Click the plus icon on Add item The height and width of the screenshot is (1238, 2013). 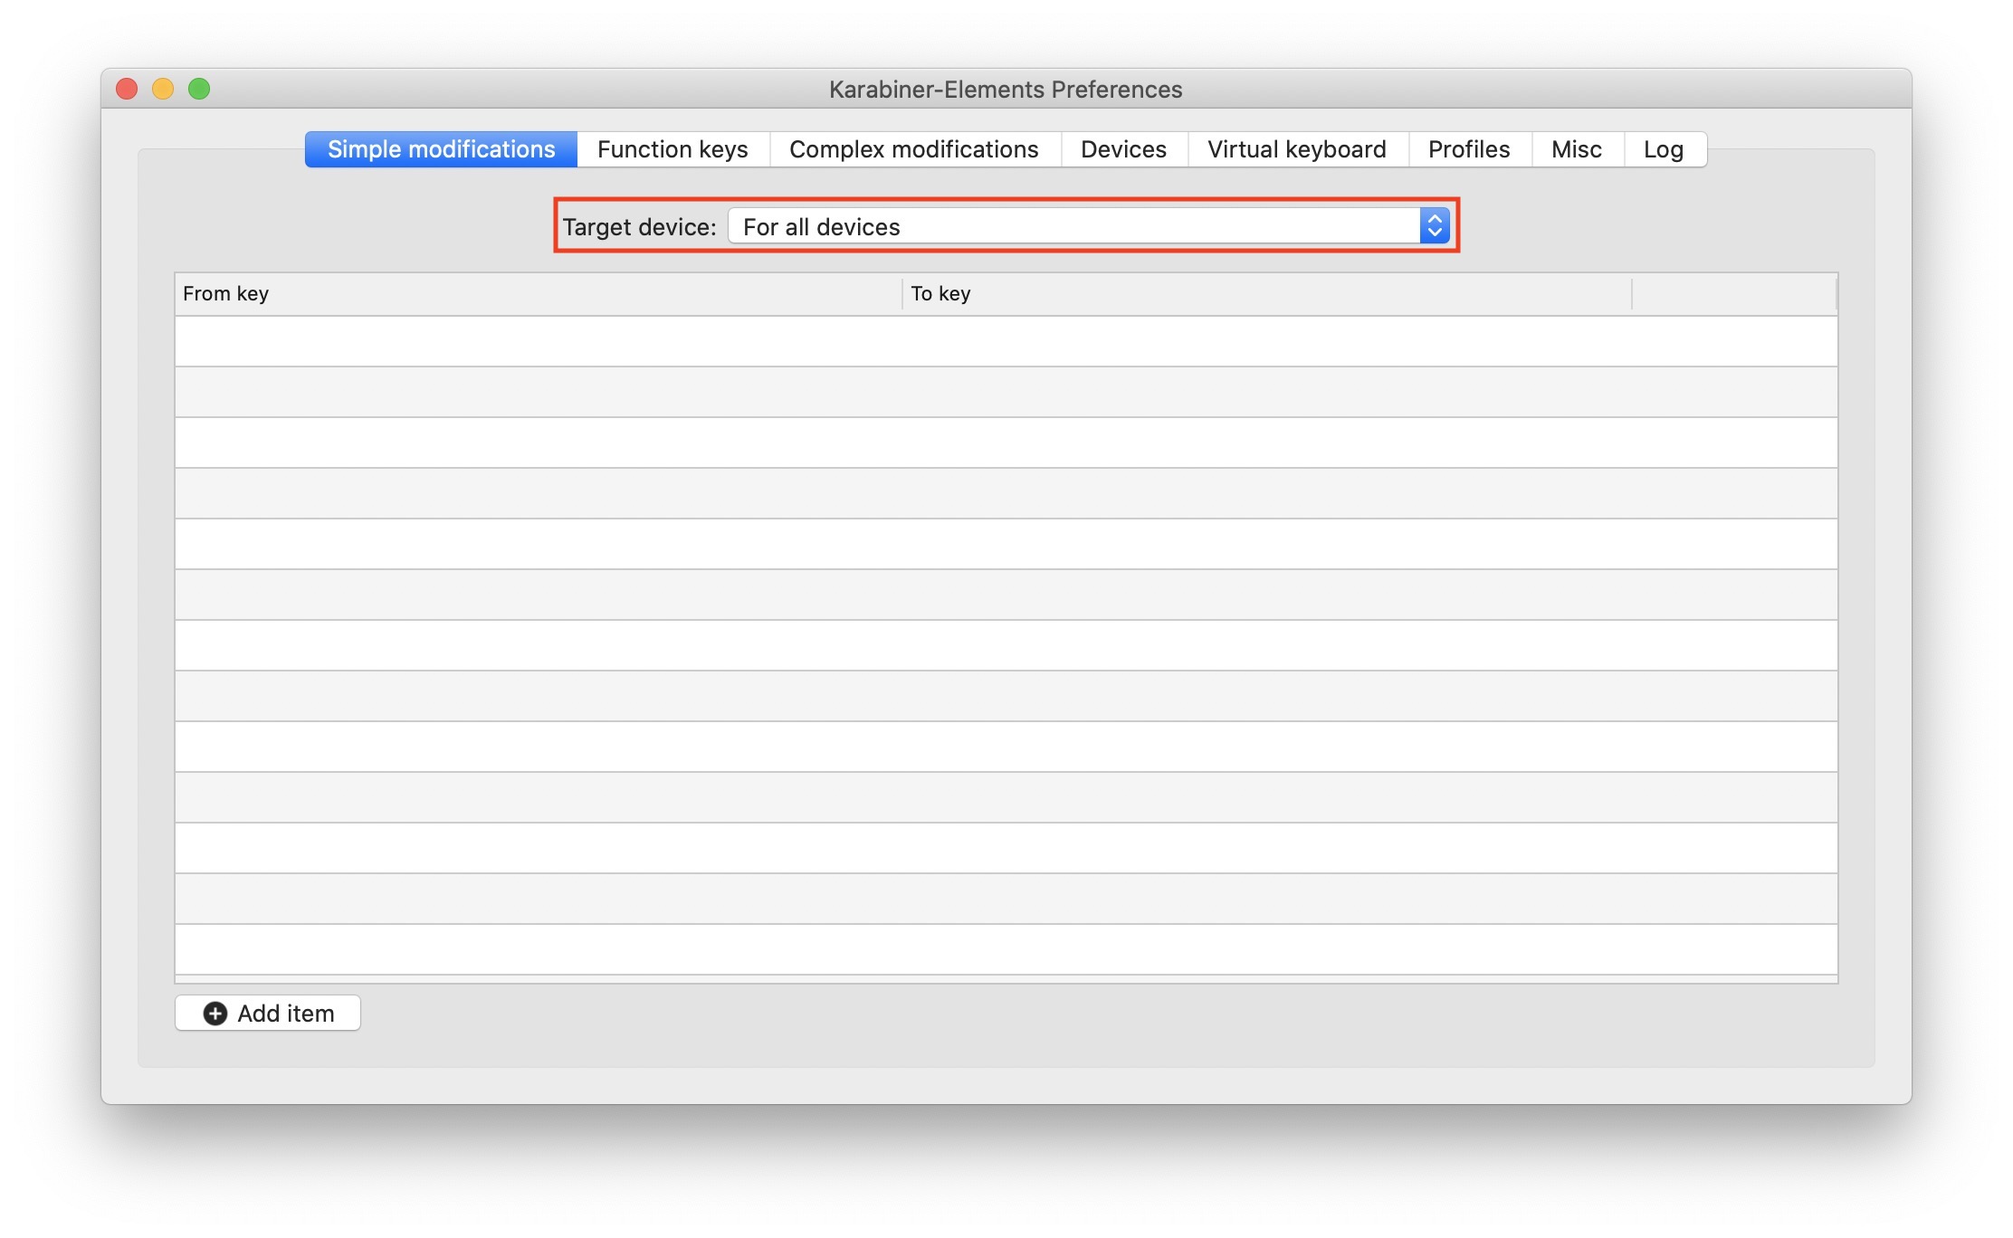[215, 1013]
